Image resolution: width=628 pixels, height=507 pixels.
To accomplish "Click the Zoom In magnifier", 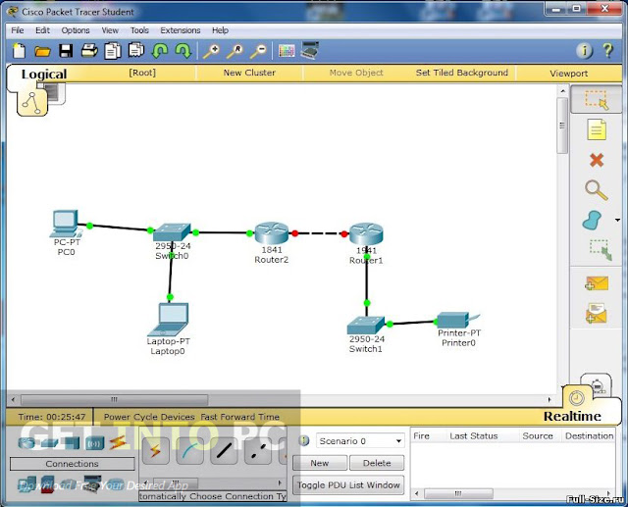I will [212, 51].
